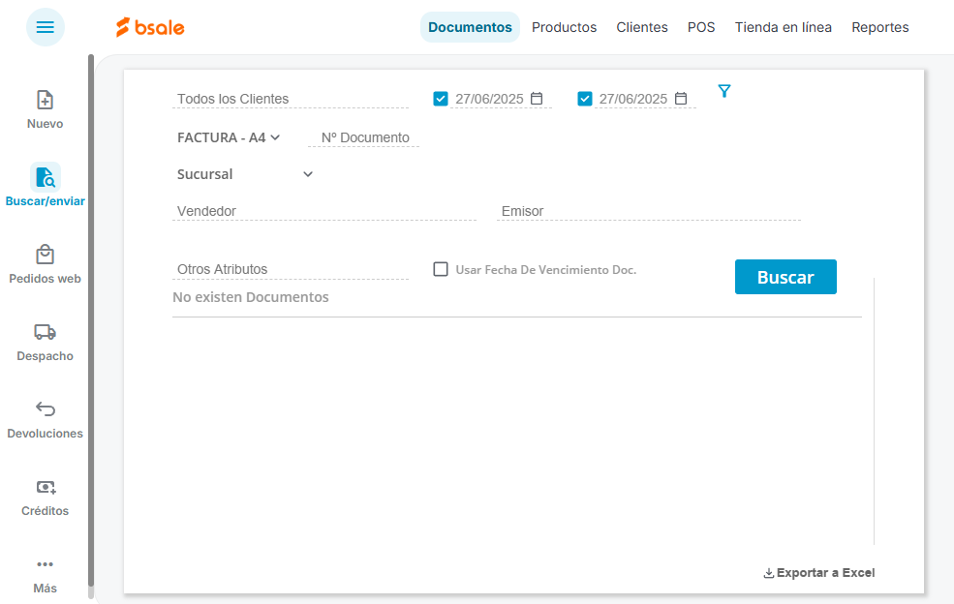Uncheck the second date checkbox
The width and height of the screenshot is (954, 604).
[x=585, y=99]
